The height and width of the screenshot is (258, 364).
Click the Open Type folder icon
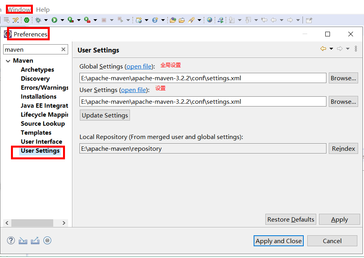[x=173, y=20]
